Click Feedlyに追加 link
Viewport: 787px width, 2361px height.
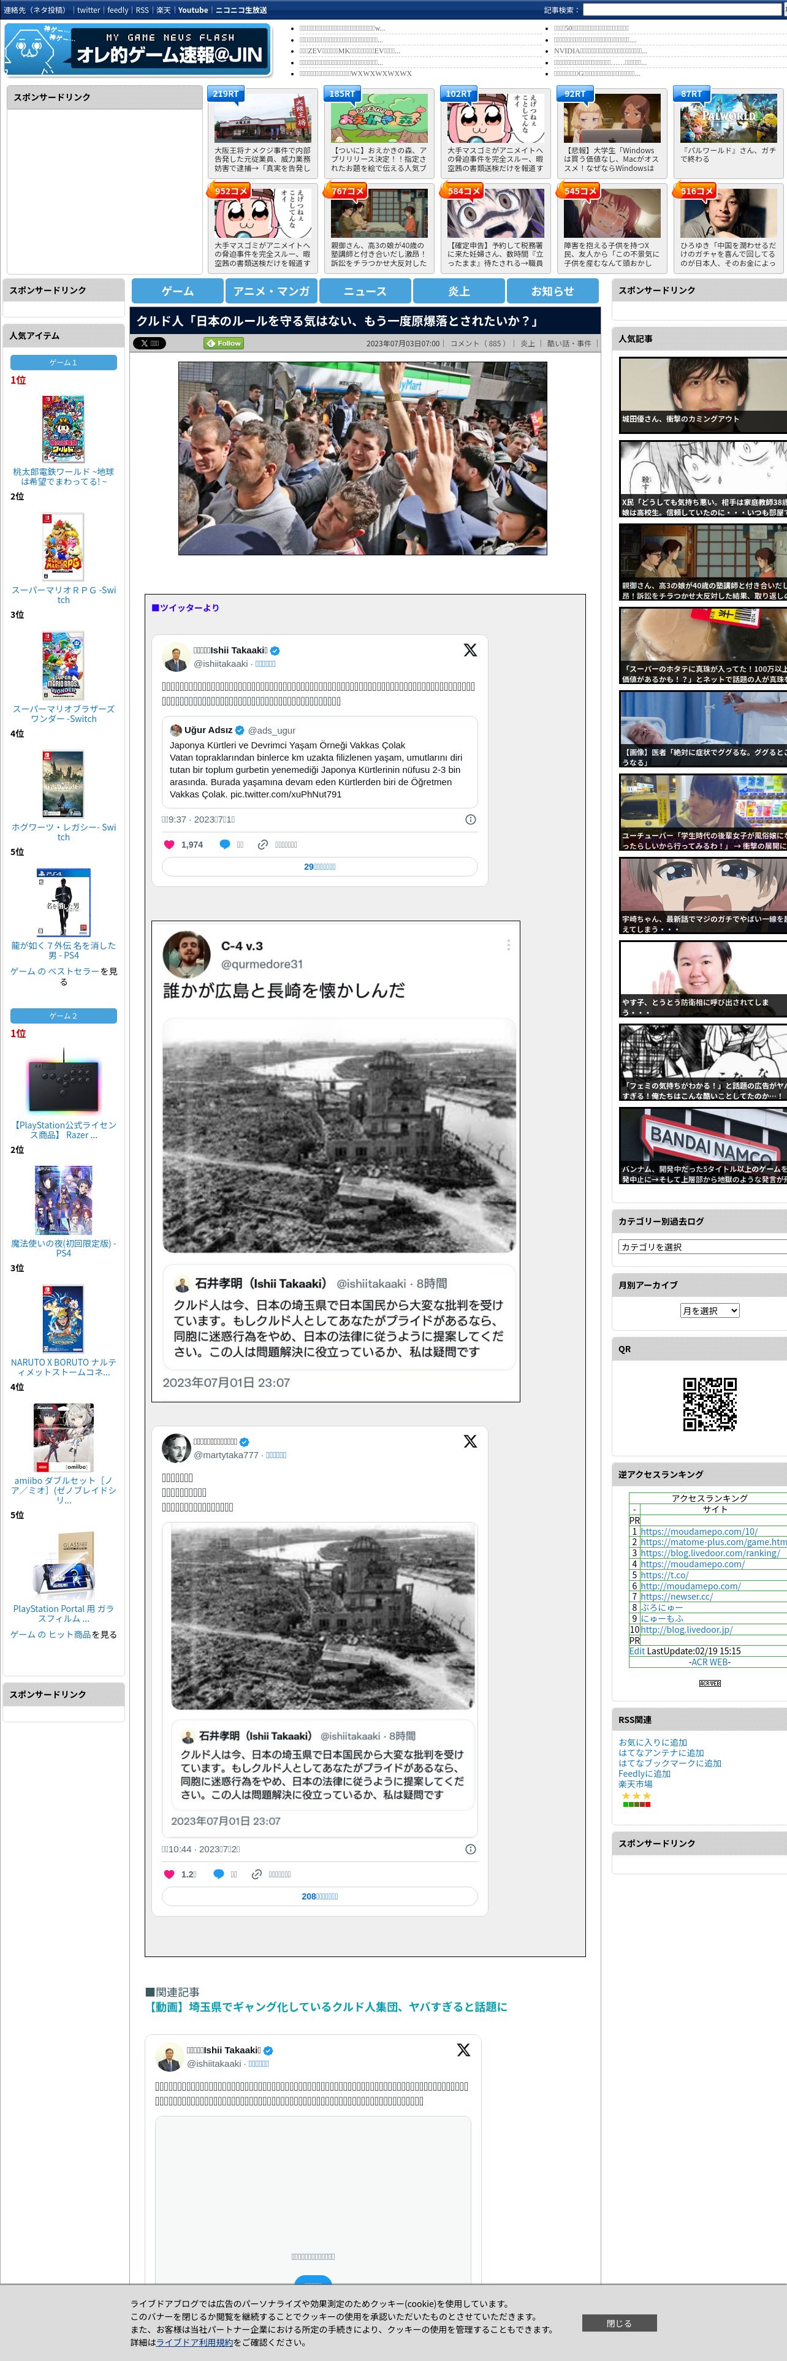click(644, 1773)
